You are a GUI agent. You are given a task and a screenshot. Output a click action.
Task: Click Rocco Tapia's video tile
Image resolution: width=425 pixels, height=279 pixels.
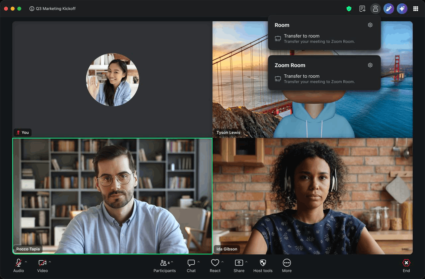112,196
